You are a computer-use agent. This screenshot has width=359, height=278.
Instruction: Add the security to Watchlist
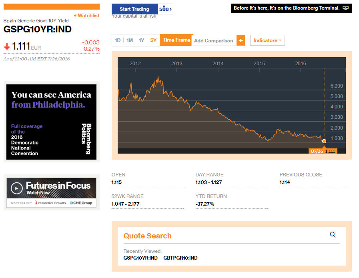click(86, 16)
